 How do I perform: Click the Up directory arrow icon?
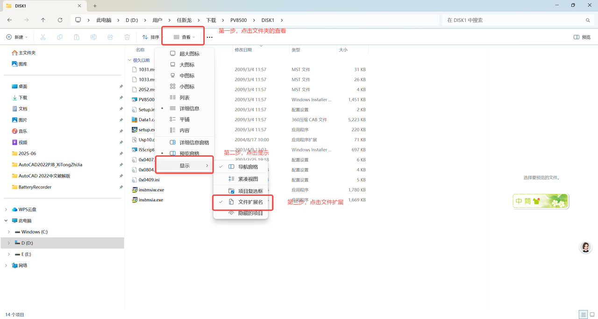click(43, 20)
